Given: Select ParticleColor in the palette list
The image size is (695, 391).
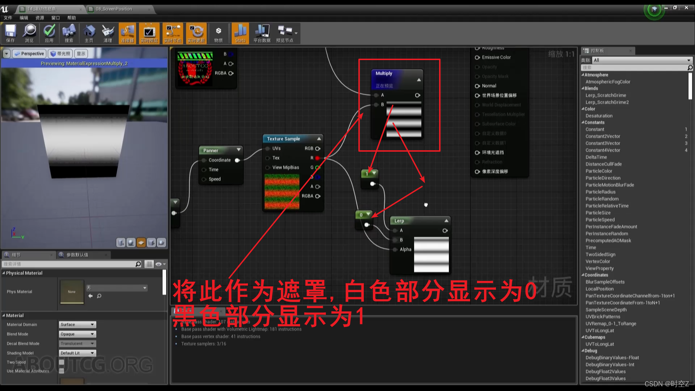Looking at the screenshot, I should coord(599,171).
